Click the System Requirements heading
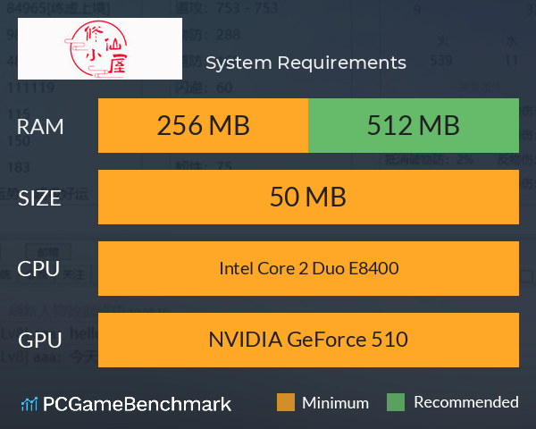 (306, 63)
